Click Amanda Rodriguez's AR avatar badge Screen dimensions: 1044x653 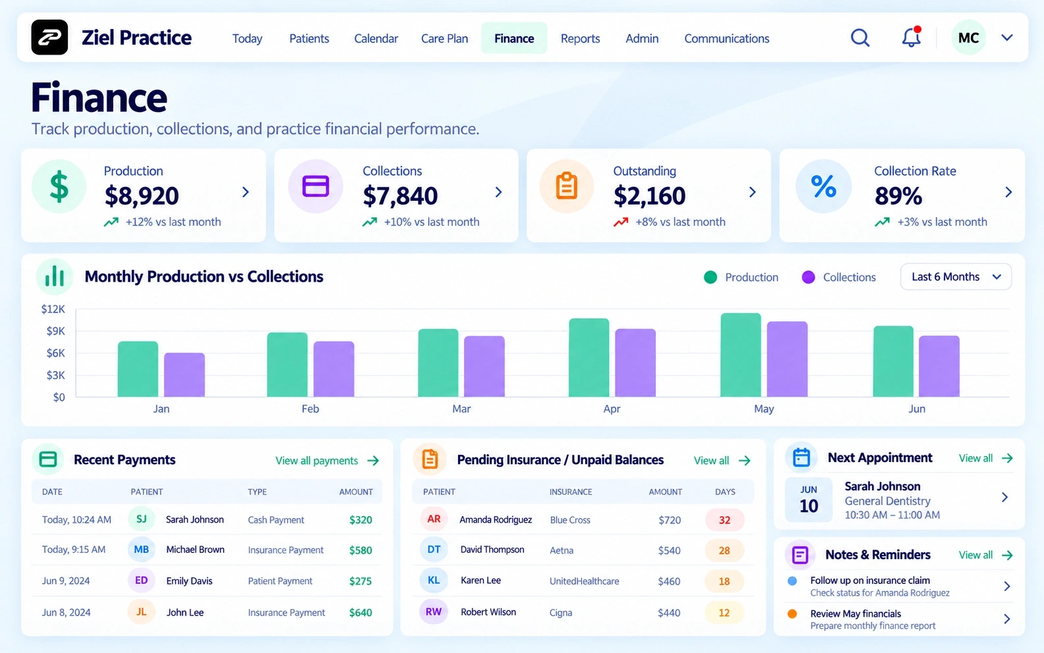tap(434, 519)
